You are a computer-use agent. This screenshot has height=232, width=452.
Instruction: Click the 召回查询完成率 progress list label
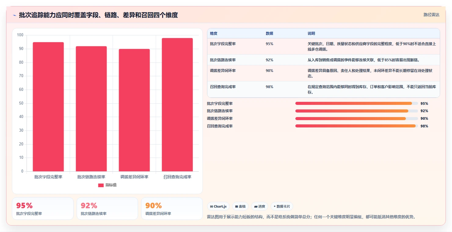click(220, 126)
